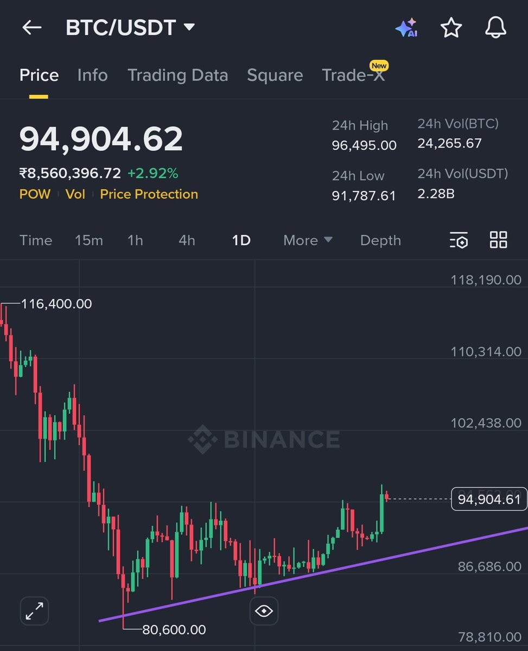528x651 pixels.
Task: Tap the 94,904.61 current price marker
Action: point(489,499)
